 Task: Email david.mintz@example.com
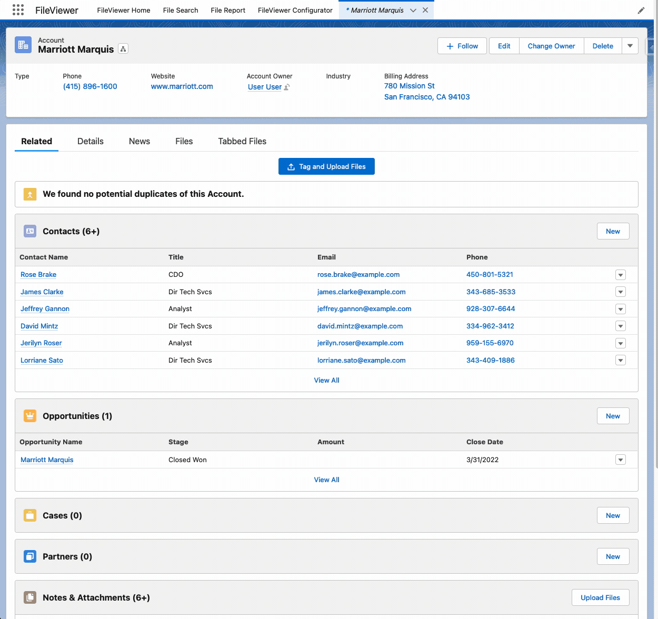pos(360,326)
